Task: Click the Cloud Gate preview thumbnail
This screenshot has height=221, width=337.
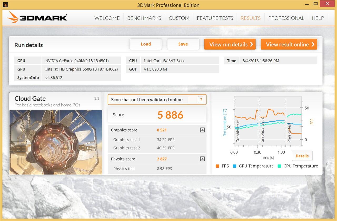Action: point(56,142)
